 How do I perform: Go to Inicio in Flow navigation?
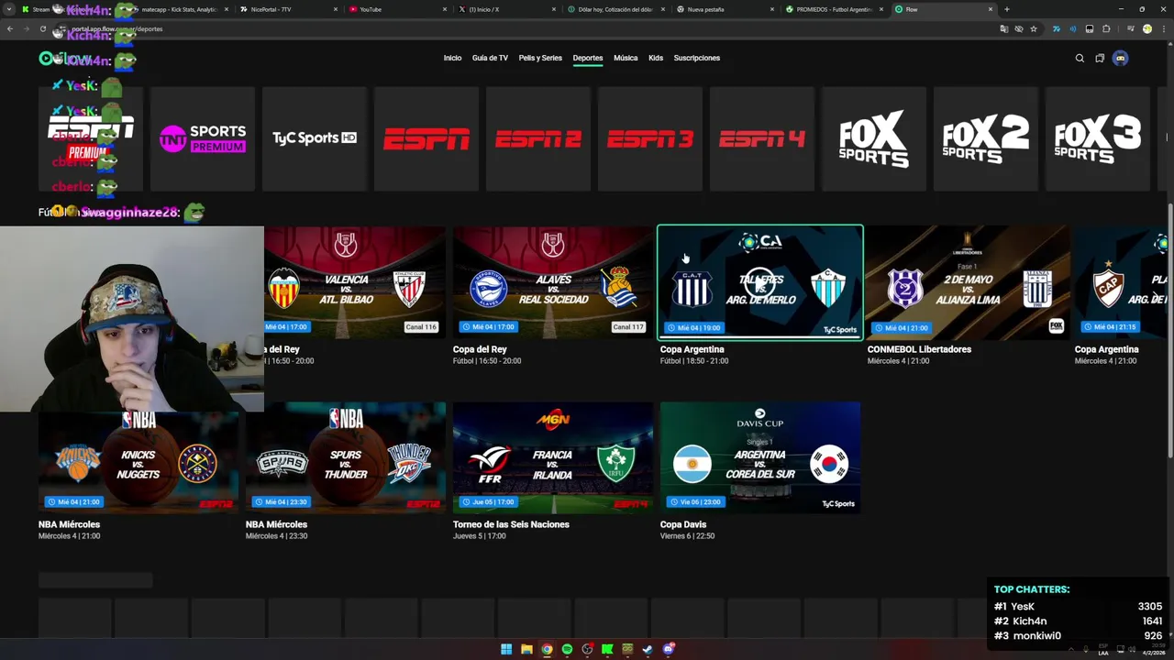(x=452, y=58)
